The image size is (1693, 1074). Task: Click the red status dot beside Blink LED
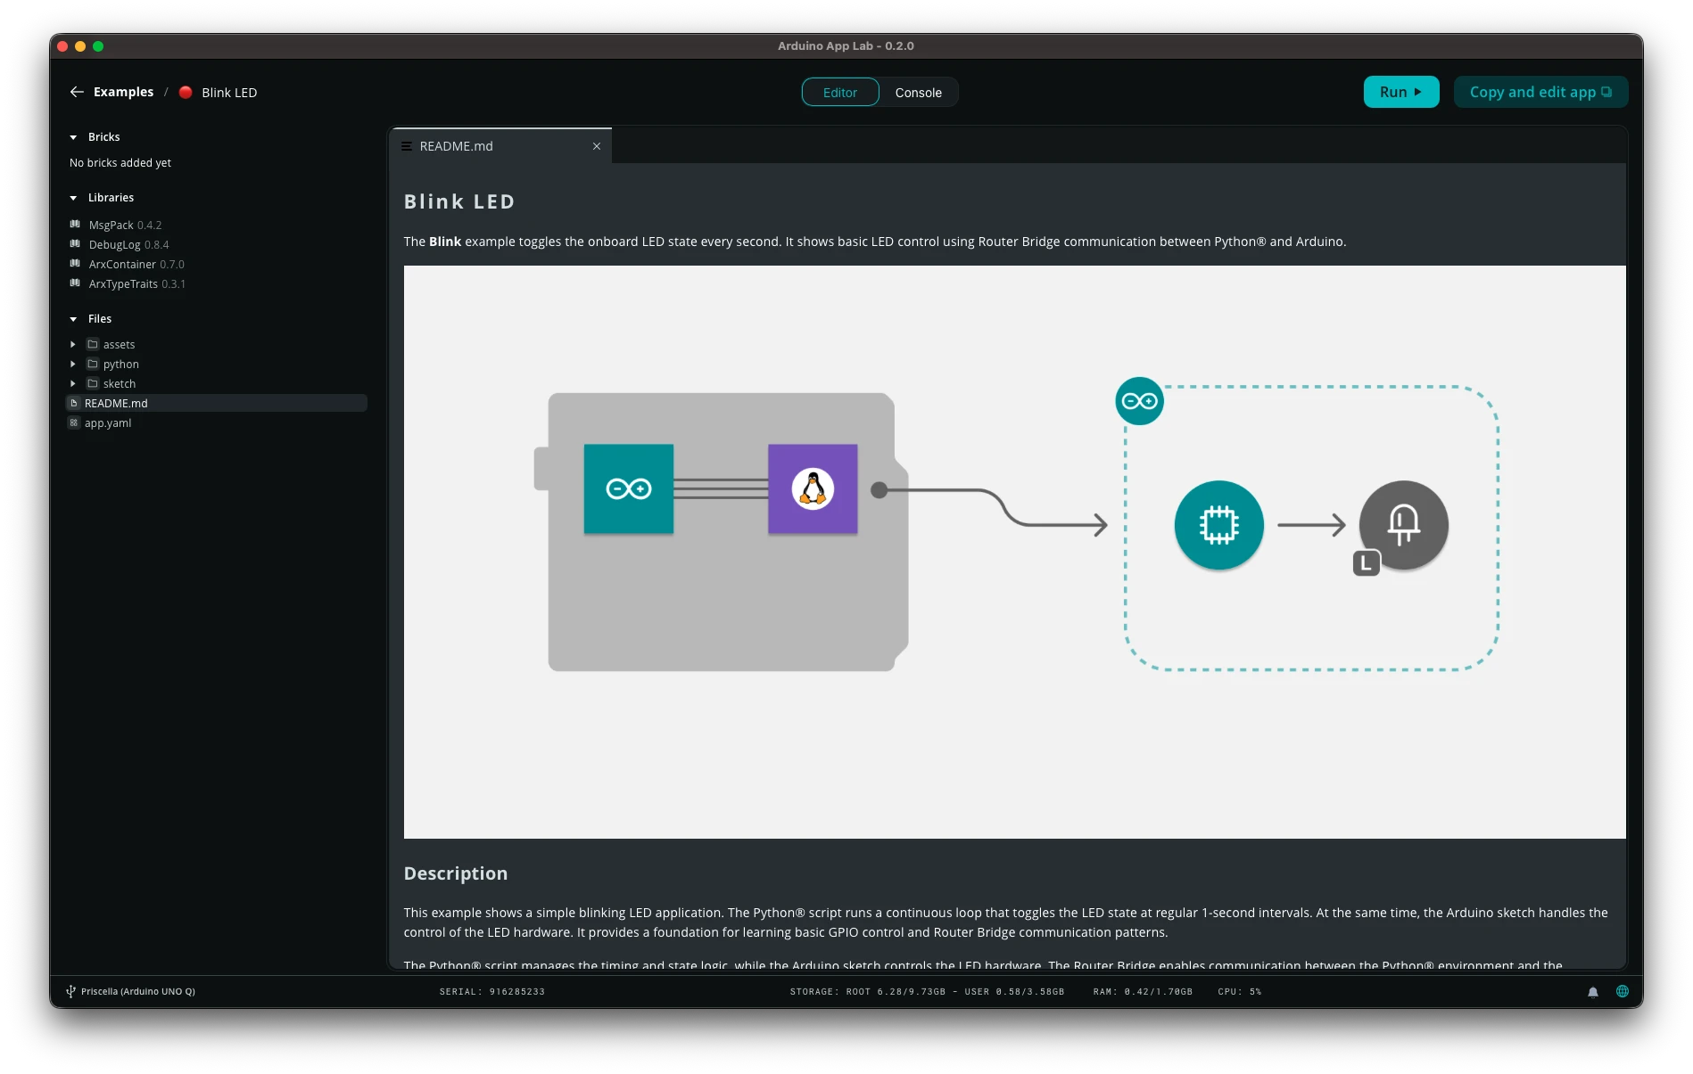(186, 92)
